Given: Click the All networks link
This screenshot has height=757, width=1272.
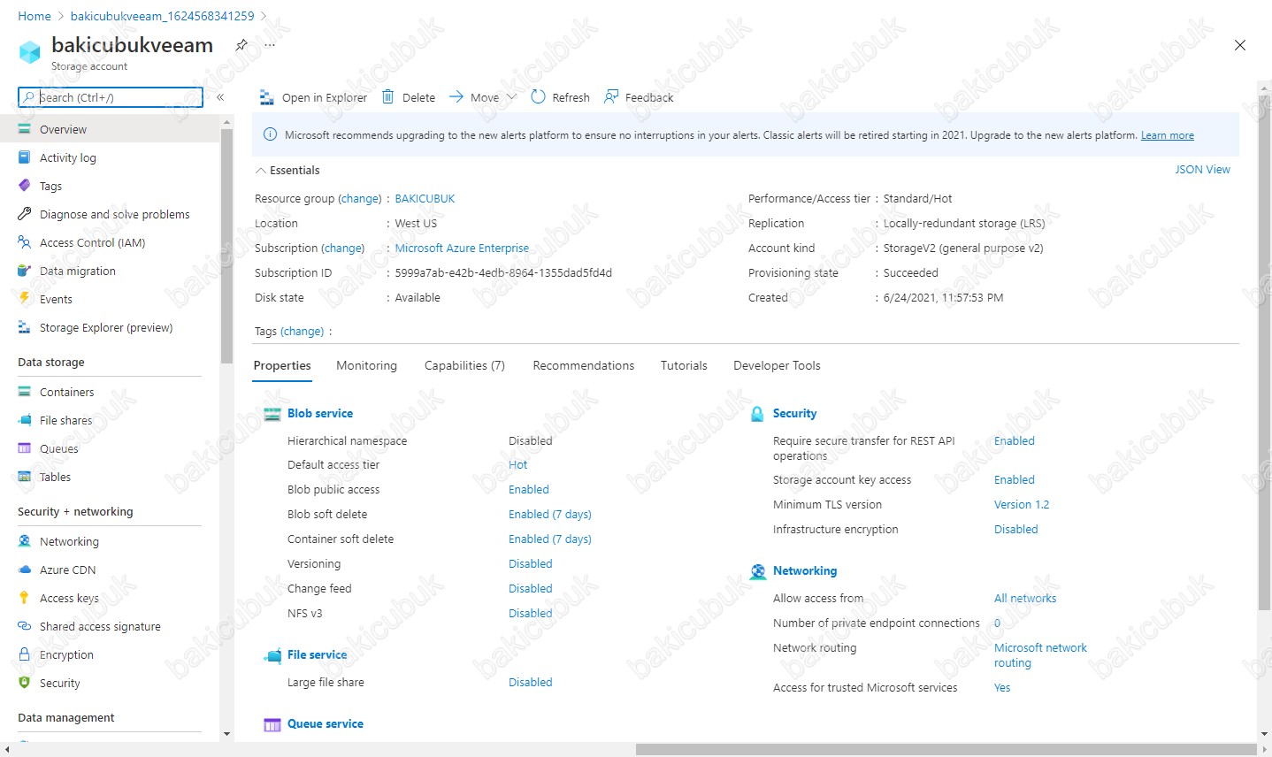Looking at the screenshot, I should point(1025,598).
